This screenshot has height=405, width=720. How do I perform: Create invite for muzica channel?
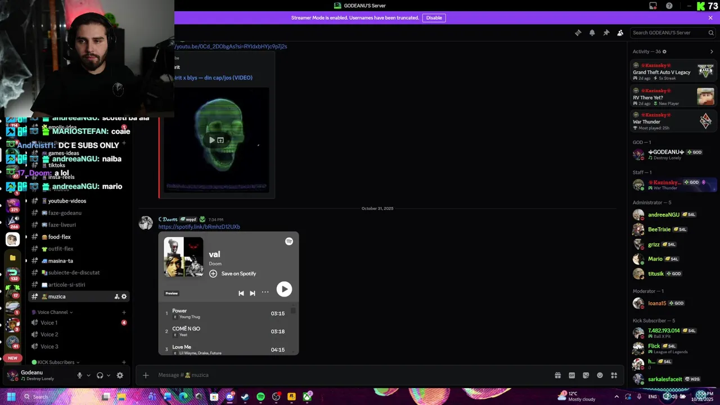click(116, 296)
